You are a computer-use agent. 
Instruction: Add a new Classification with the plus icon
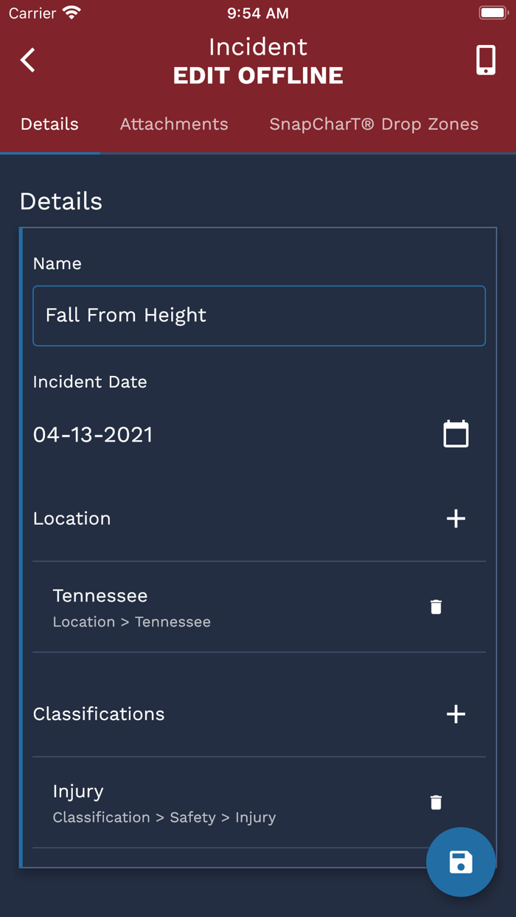point(456,714)
